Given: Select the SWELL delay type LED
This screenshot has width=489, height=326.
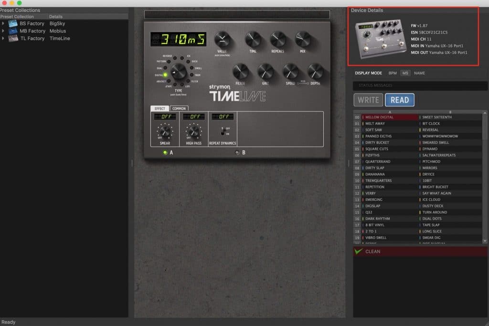Looking at the screenshot, I should coord(191,68).
